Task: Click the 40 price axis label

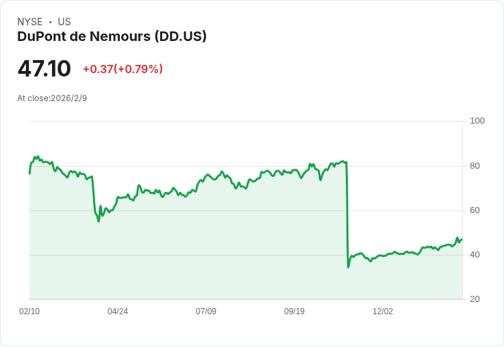Action: click(x=475, y=255)
